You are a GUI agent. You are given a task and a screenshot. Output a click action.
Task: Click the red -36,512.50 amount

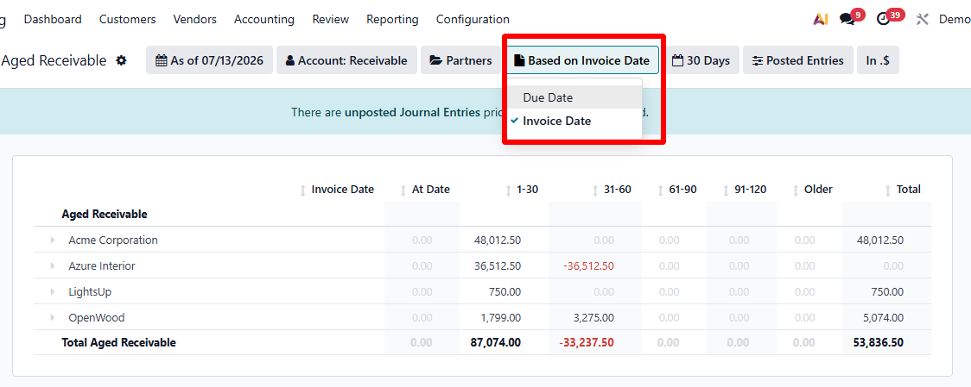[x=589, y=265]
